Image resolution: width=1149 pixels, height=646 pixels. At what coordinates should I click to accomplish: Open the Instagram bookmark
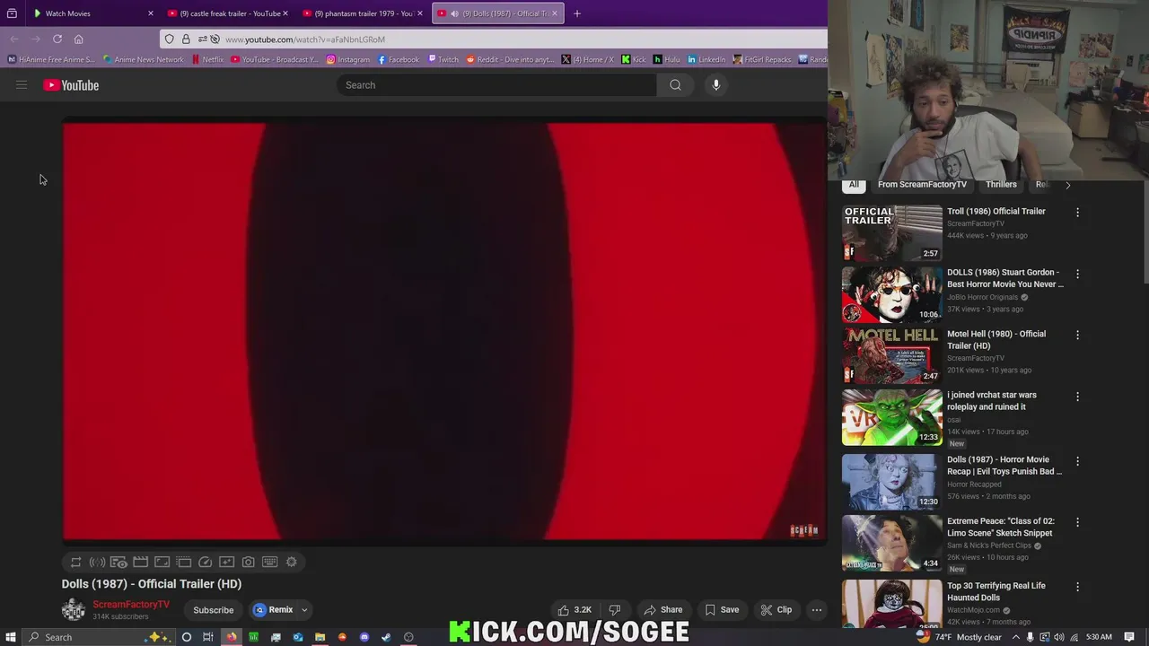point(348,59)
